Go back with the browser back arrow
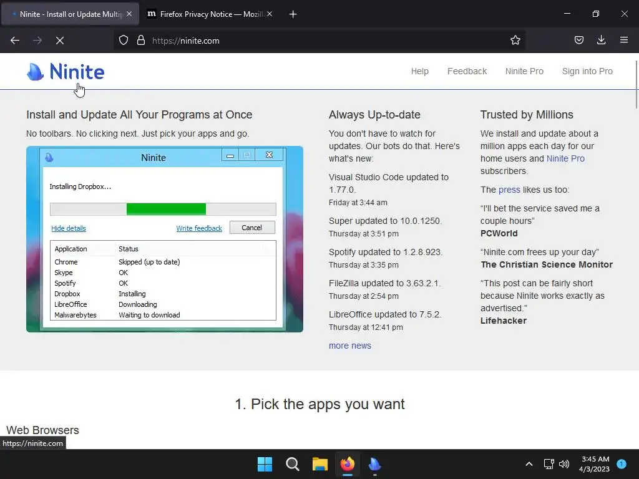The image size is (639, 479). 15,41
